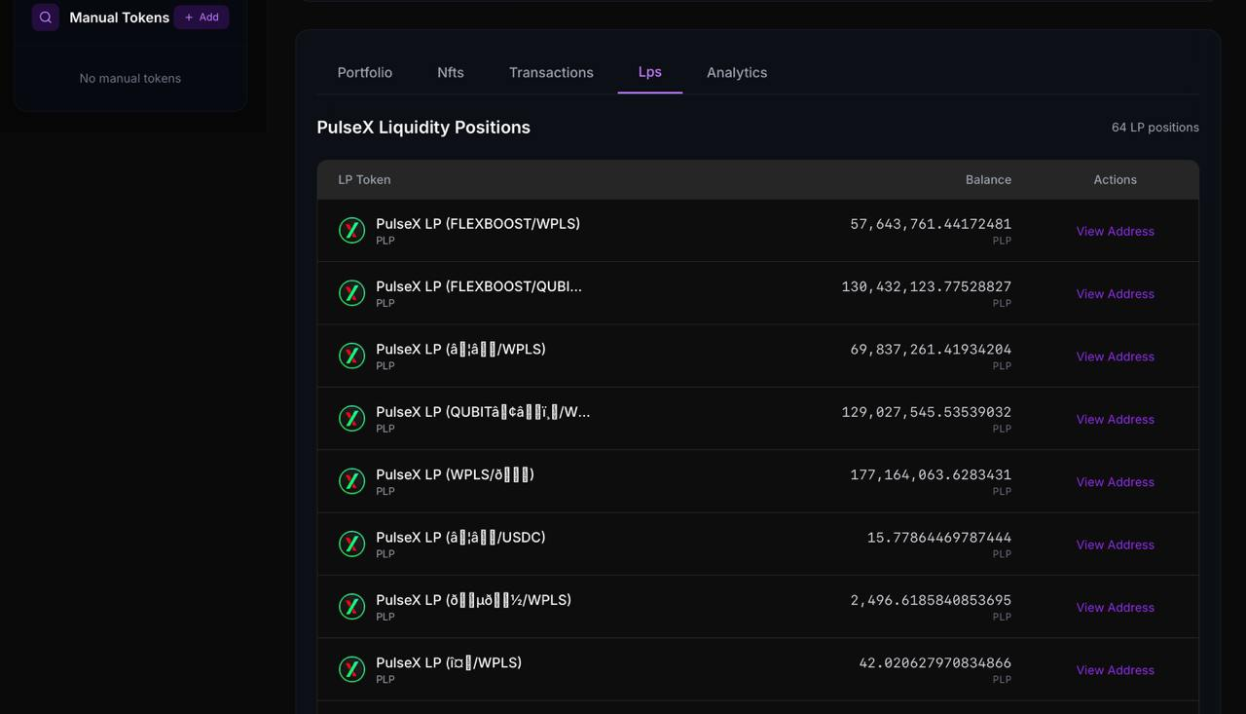This screenshot has height=714, width=1246.
Task: Click PulseX icon for FLEXBOOST/WPLS row
Action: click(x=351, y=231)
